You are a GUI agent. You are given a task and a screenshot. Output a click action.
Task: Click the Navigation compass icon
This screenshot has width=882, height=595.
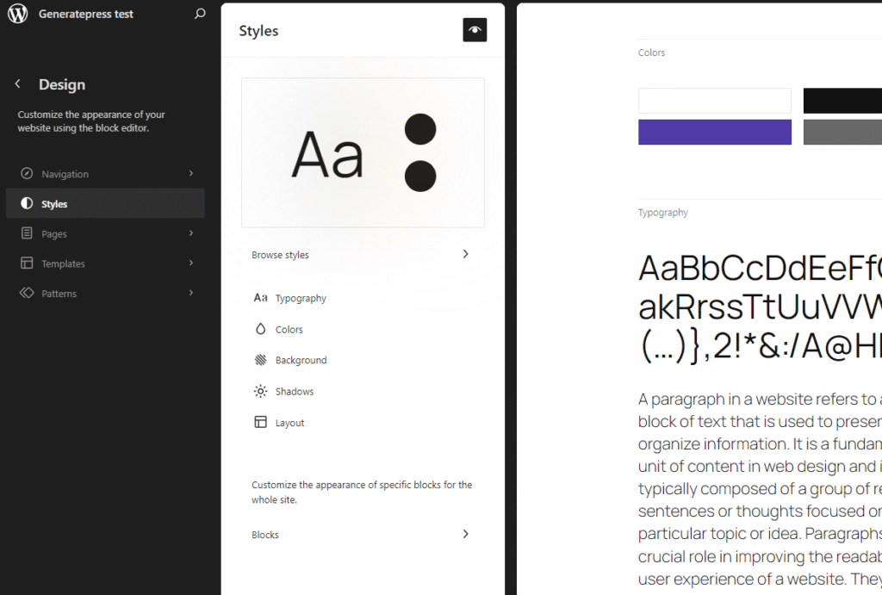pos(27,174)
